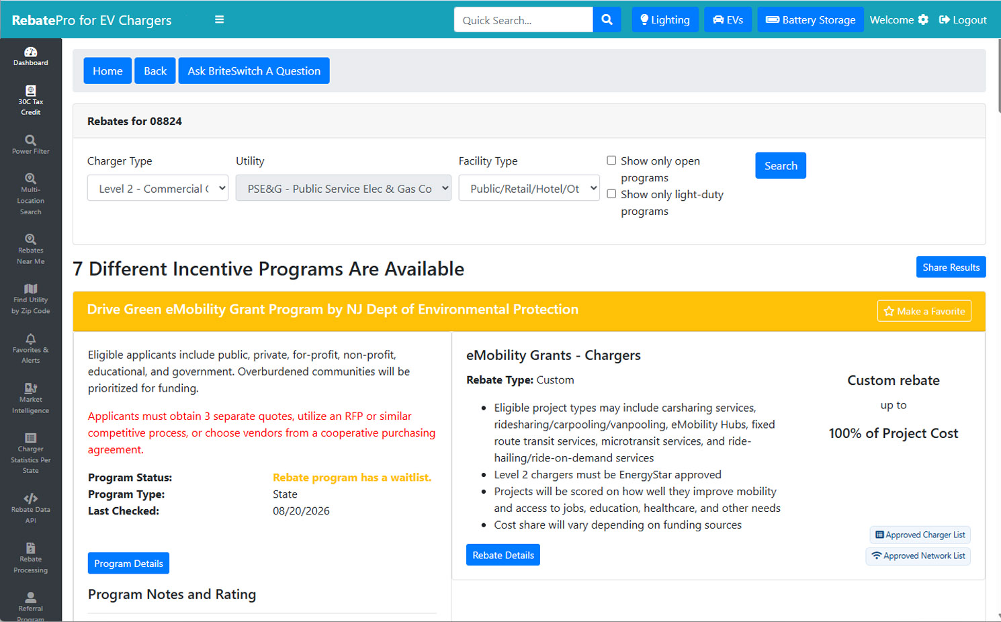This screenshot has width=1001, height=622.
Task: Switch to the EVs section
Action: (x=728, y=19)
